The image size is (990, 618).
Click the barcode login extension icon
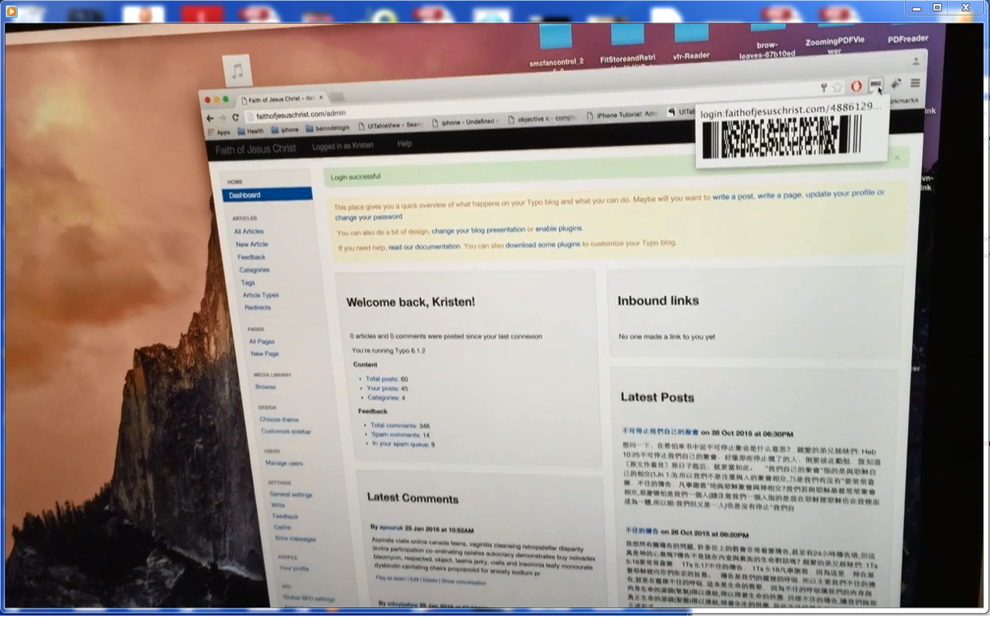pos(876,84)
